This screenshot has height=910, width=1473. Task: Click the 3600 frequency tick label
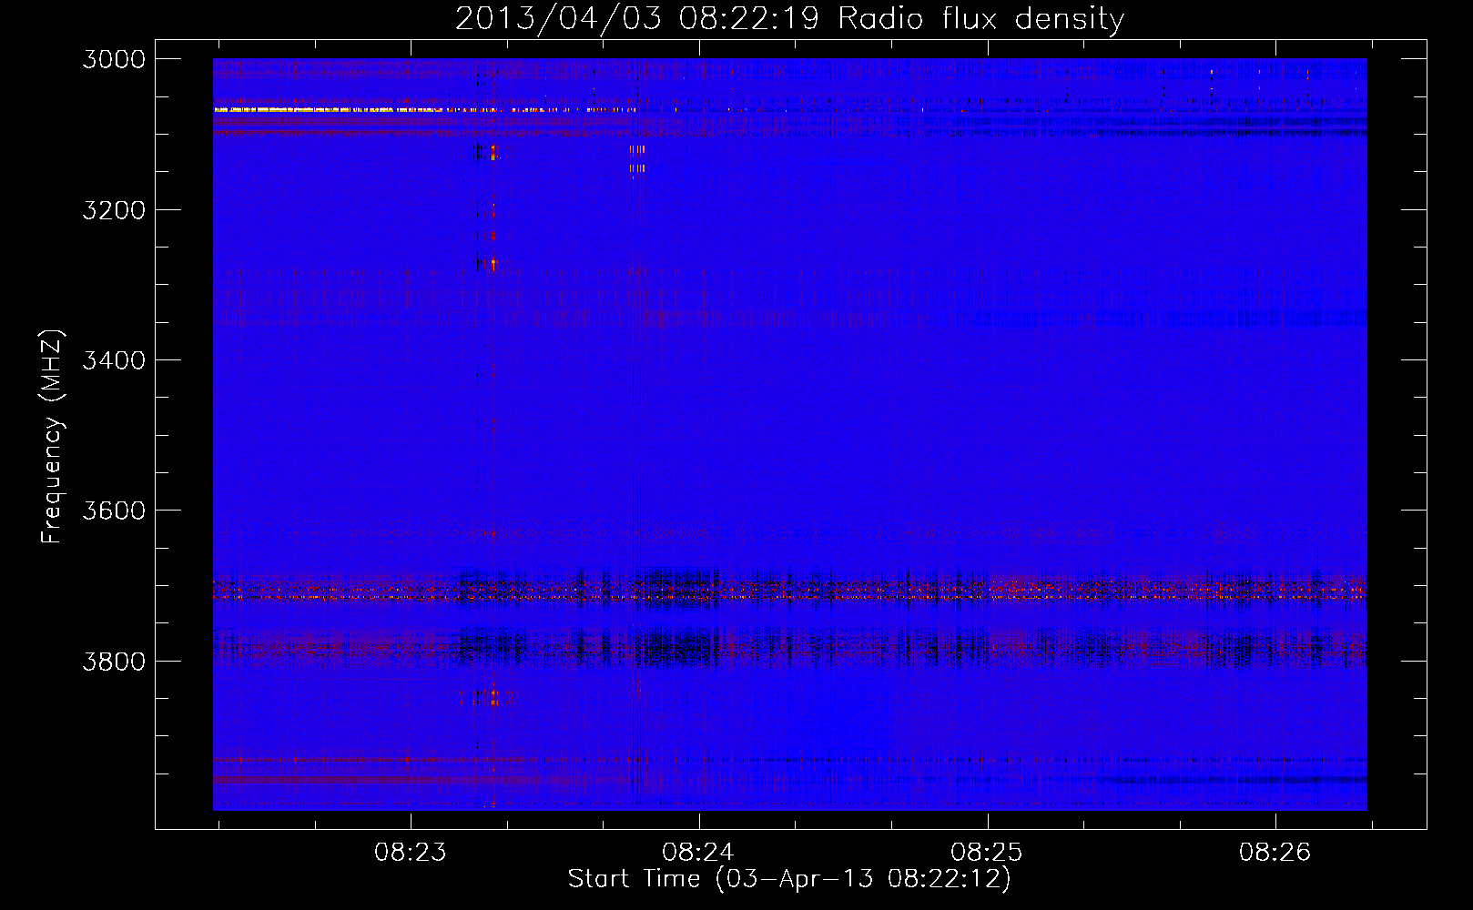114,511
